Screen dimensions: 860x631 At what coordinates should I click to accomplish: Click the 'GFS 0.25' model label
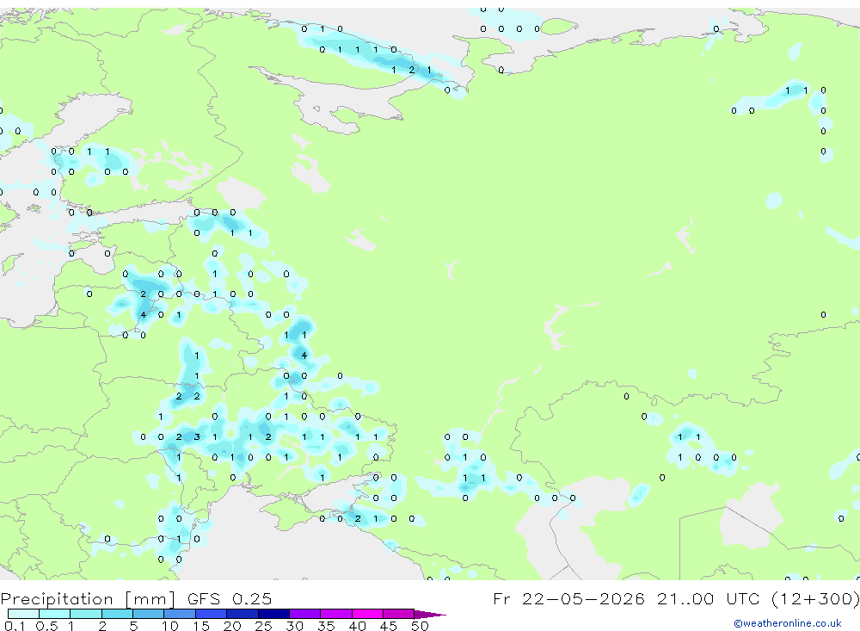230,598
